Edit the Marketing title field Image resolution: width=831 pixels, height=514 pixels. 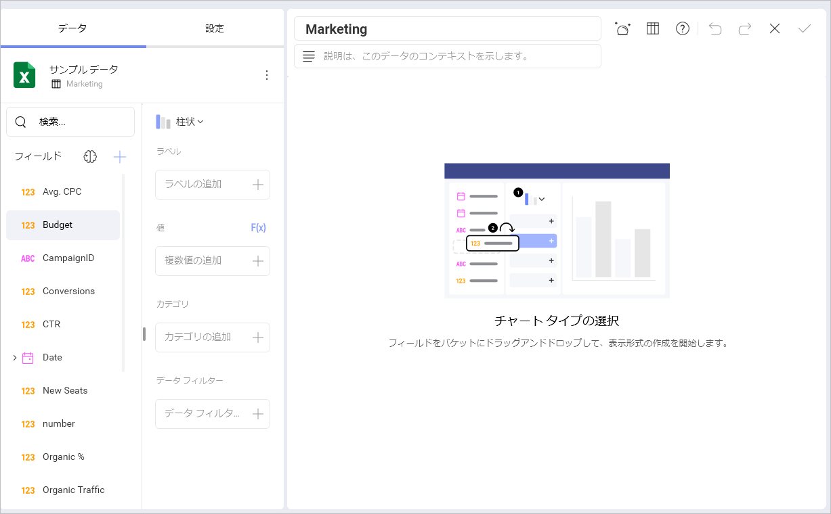[448, 29]
